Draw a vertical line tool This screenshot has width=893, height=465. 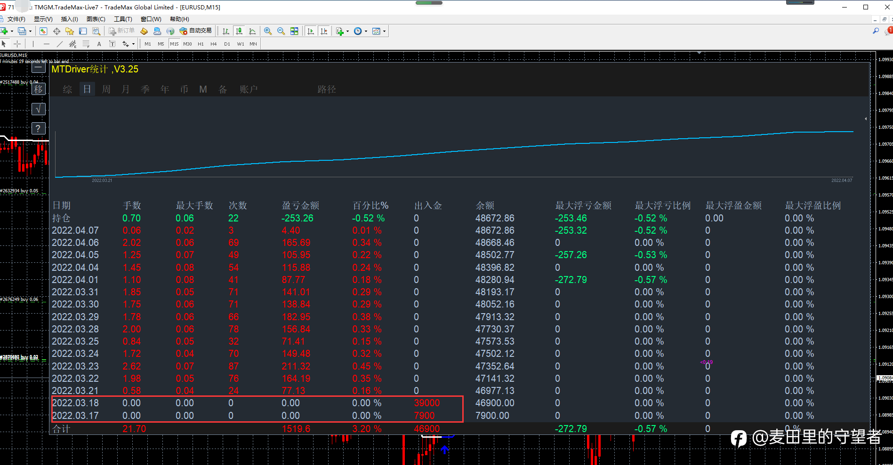tap(33, 44)
